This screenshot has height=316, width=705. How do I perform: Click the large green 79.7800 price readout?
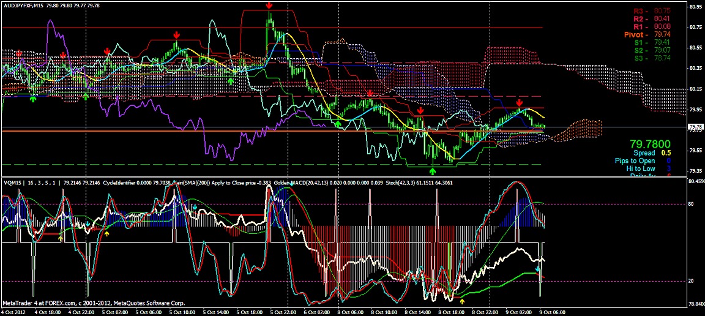[650, 145]
